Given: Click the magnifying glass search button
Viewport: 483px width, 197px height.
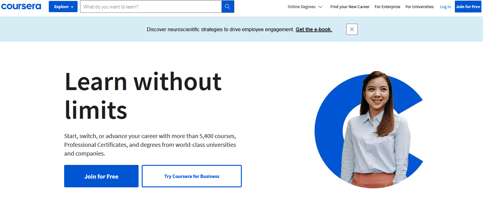Looking at the screenshot, I should click(x=228, y=7).
